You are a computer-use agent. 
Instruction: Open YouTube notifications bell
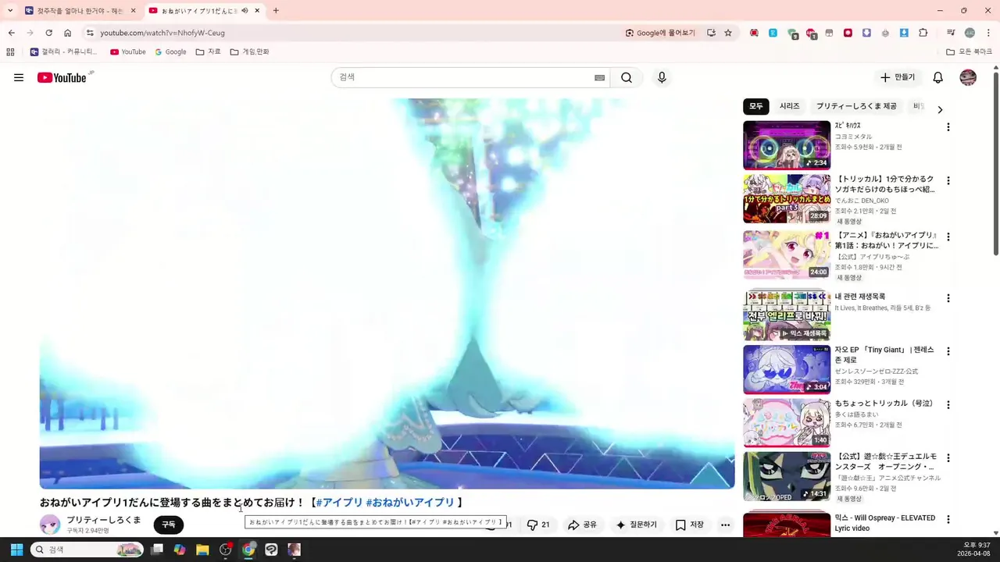pyautogui.click(x=938, y=77)
